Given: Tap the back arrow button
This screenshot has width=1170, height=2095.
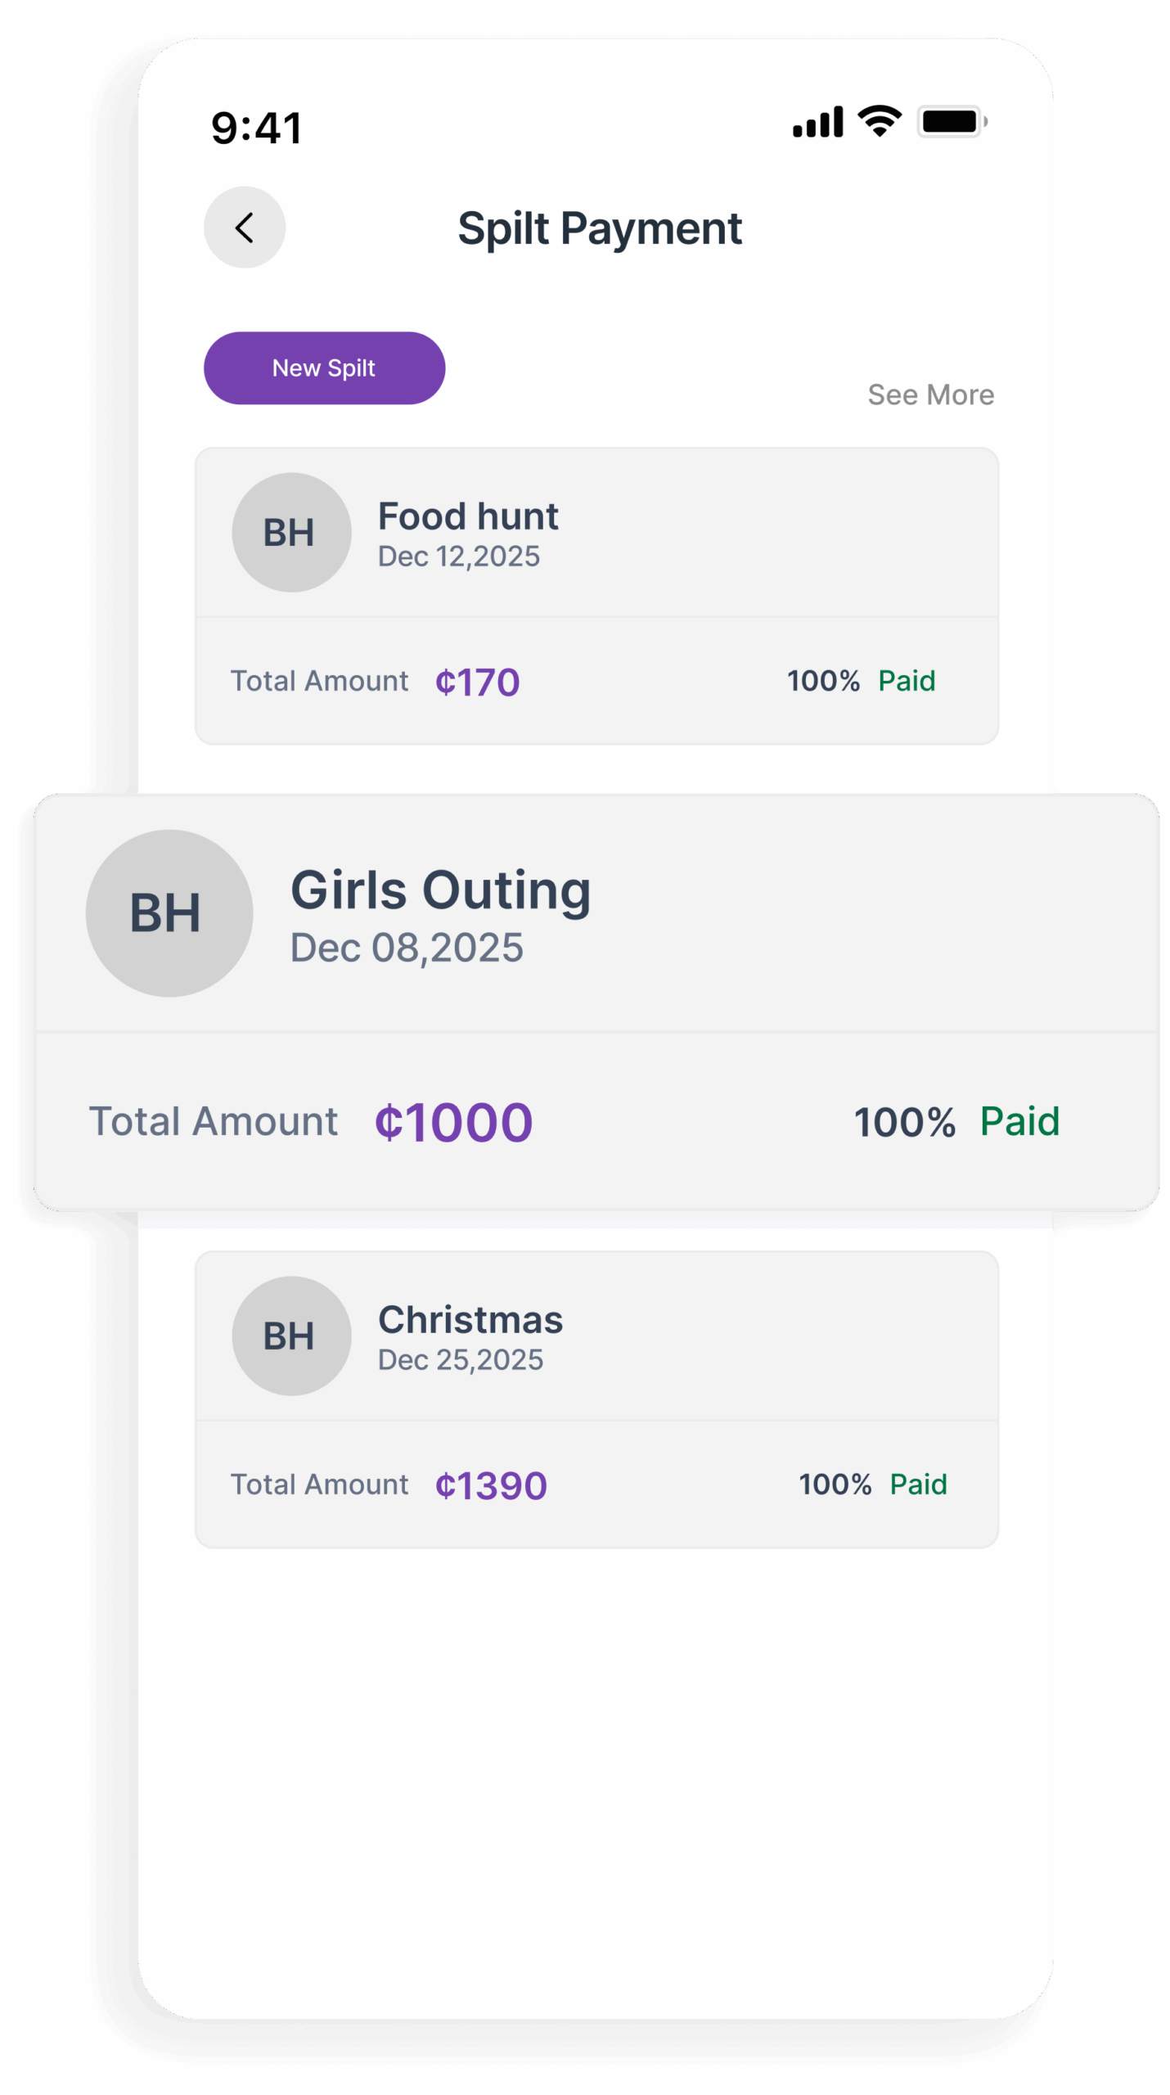Looking at the screenshot, I should 245,228.
